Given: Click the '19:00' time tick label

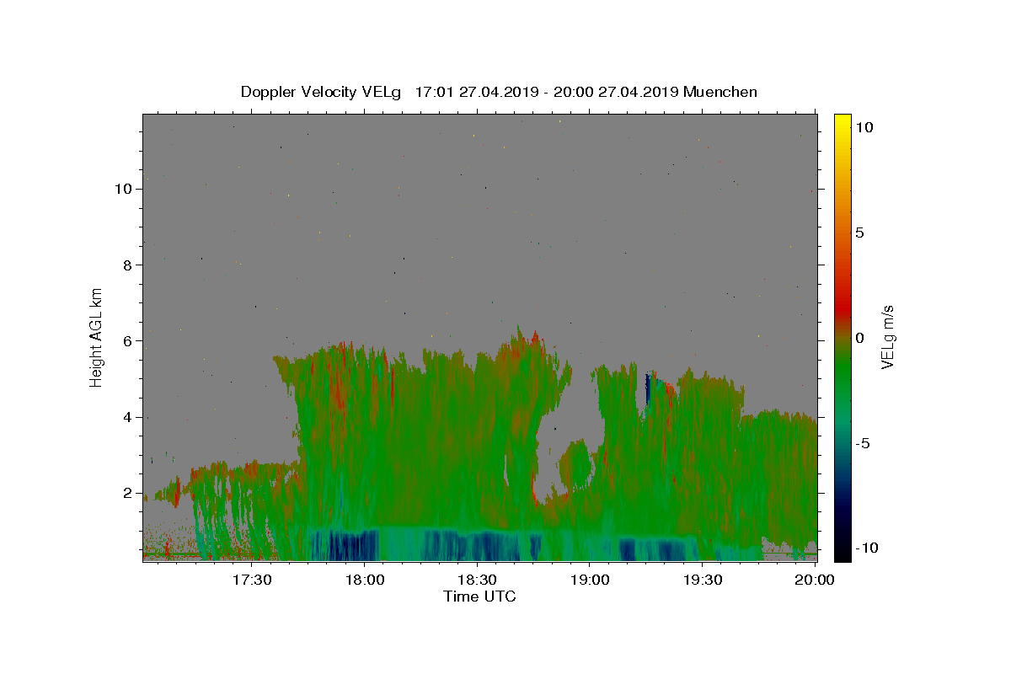Looking at the screenshot, I should [589, 580].
